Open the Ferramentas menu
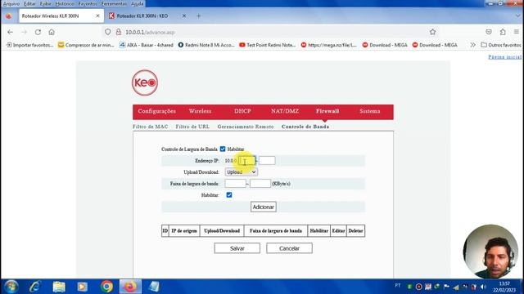The width and height of the screenshot is (524, 294). coord(114,3)
